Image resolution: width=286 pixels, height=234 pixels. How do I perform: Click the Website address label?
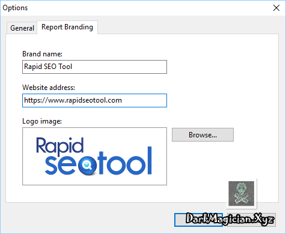(x=49, y=88)
